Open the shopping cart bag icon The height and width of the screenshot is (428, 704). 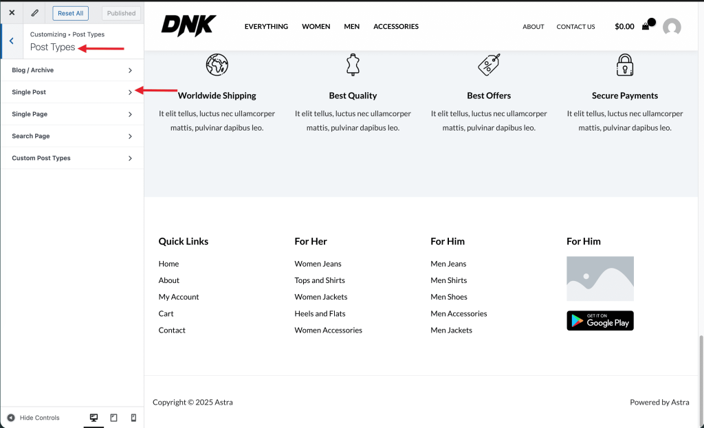[645, 26]
